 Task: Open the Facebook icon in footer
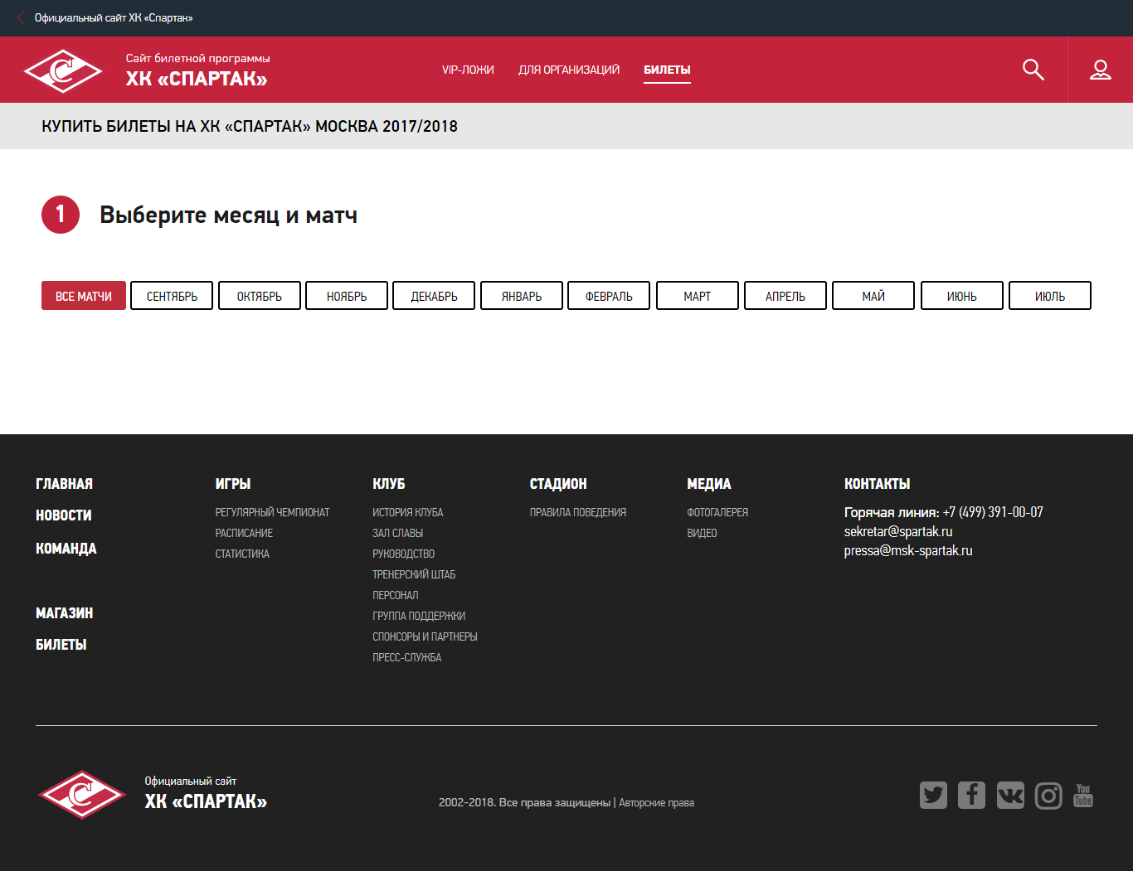coord(971,796)
